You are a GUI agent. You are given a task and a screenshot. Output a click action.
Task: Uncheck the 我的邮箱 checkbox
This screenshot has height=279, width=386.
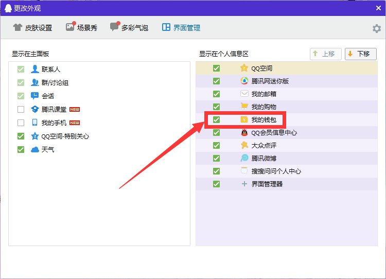coord(216,94)
